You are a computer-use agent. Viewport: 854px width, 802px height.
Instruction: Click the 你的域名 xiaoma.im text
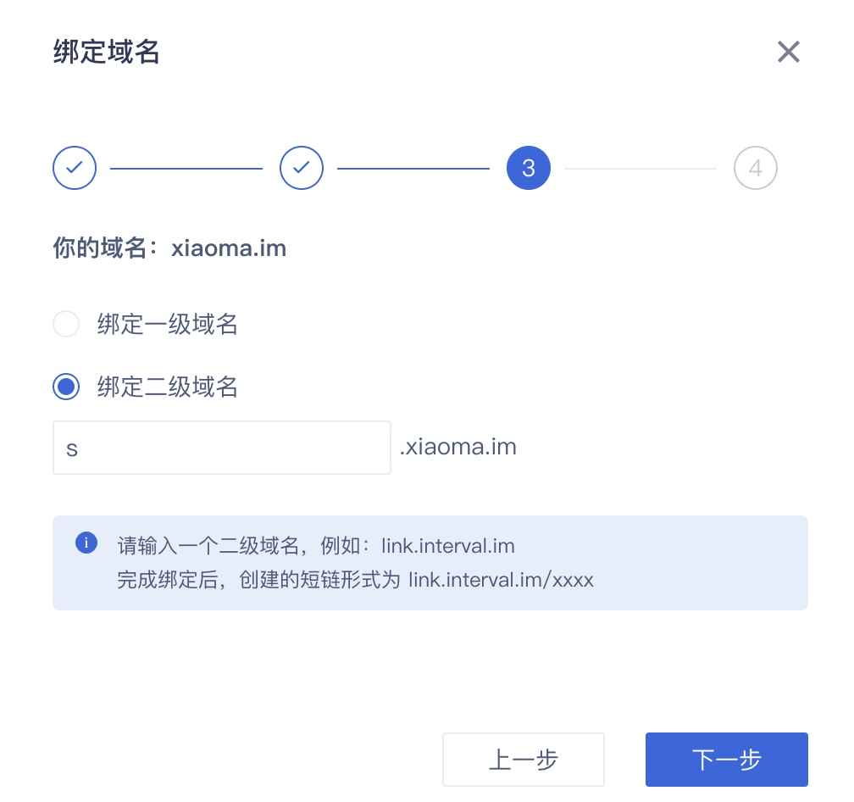(169, 248)
